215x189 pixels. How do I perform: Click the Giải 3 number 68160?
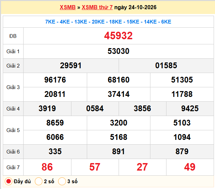click(119, 80)
